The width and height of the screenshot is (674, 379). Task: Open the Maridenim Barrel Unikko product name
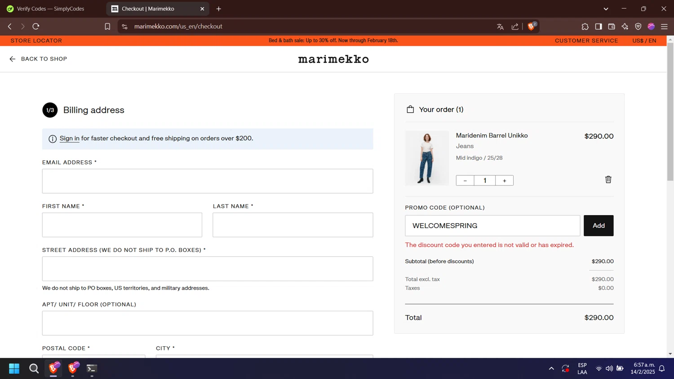coord(492,135)
